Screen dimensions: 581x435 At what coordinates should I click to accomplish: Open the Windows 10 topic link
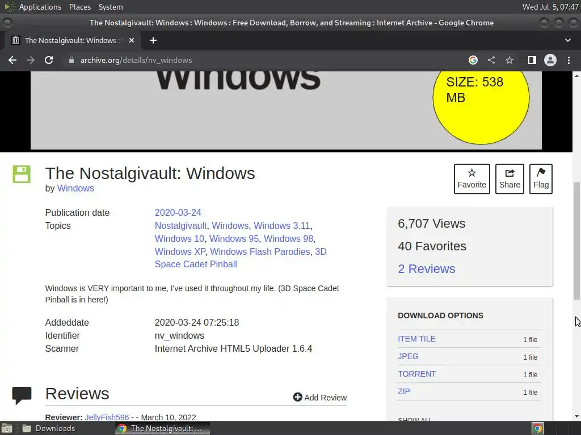(x=179, y=238)
